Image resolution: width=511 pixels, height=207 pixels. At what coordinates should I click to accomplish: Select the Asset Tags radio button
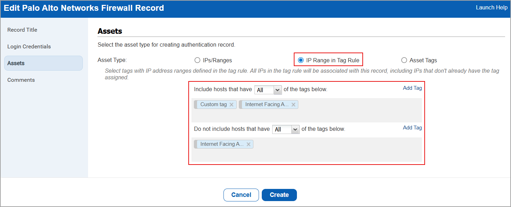(404, 60)
